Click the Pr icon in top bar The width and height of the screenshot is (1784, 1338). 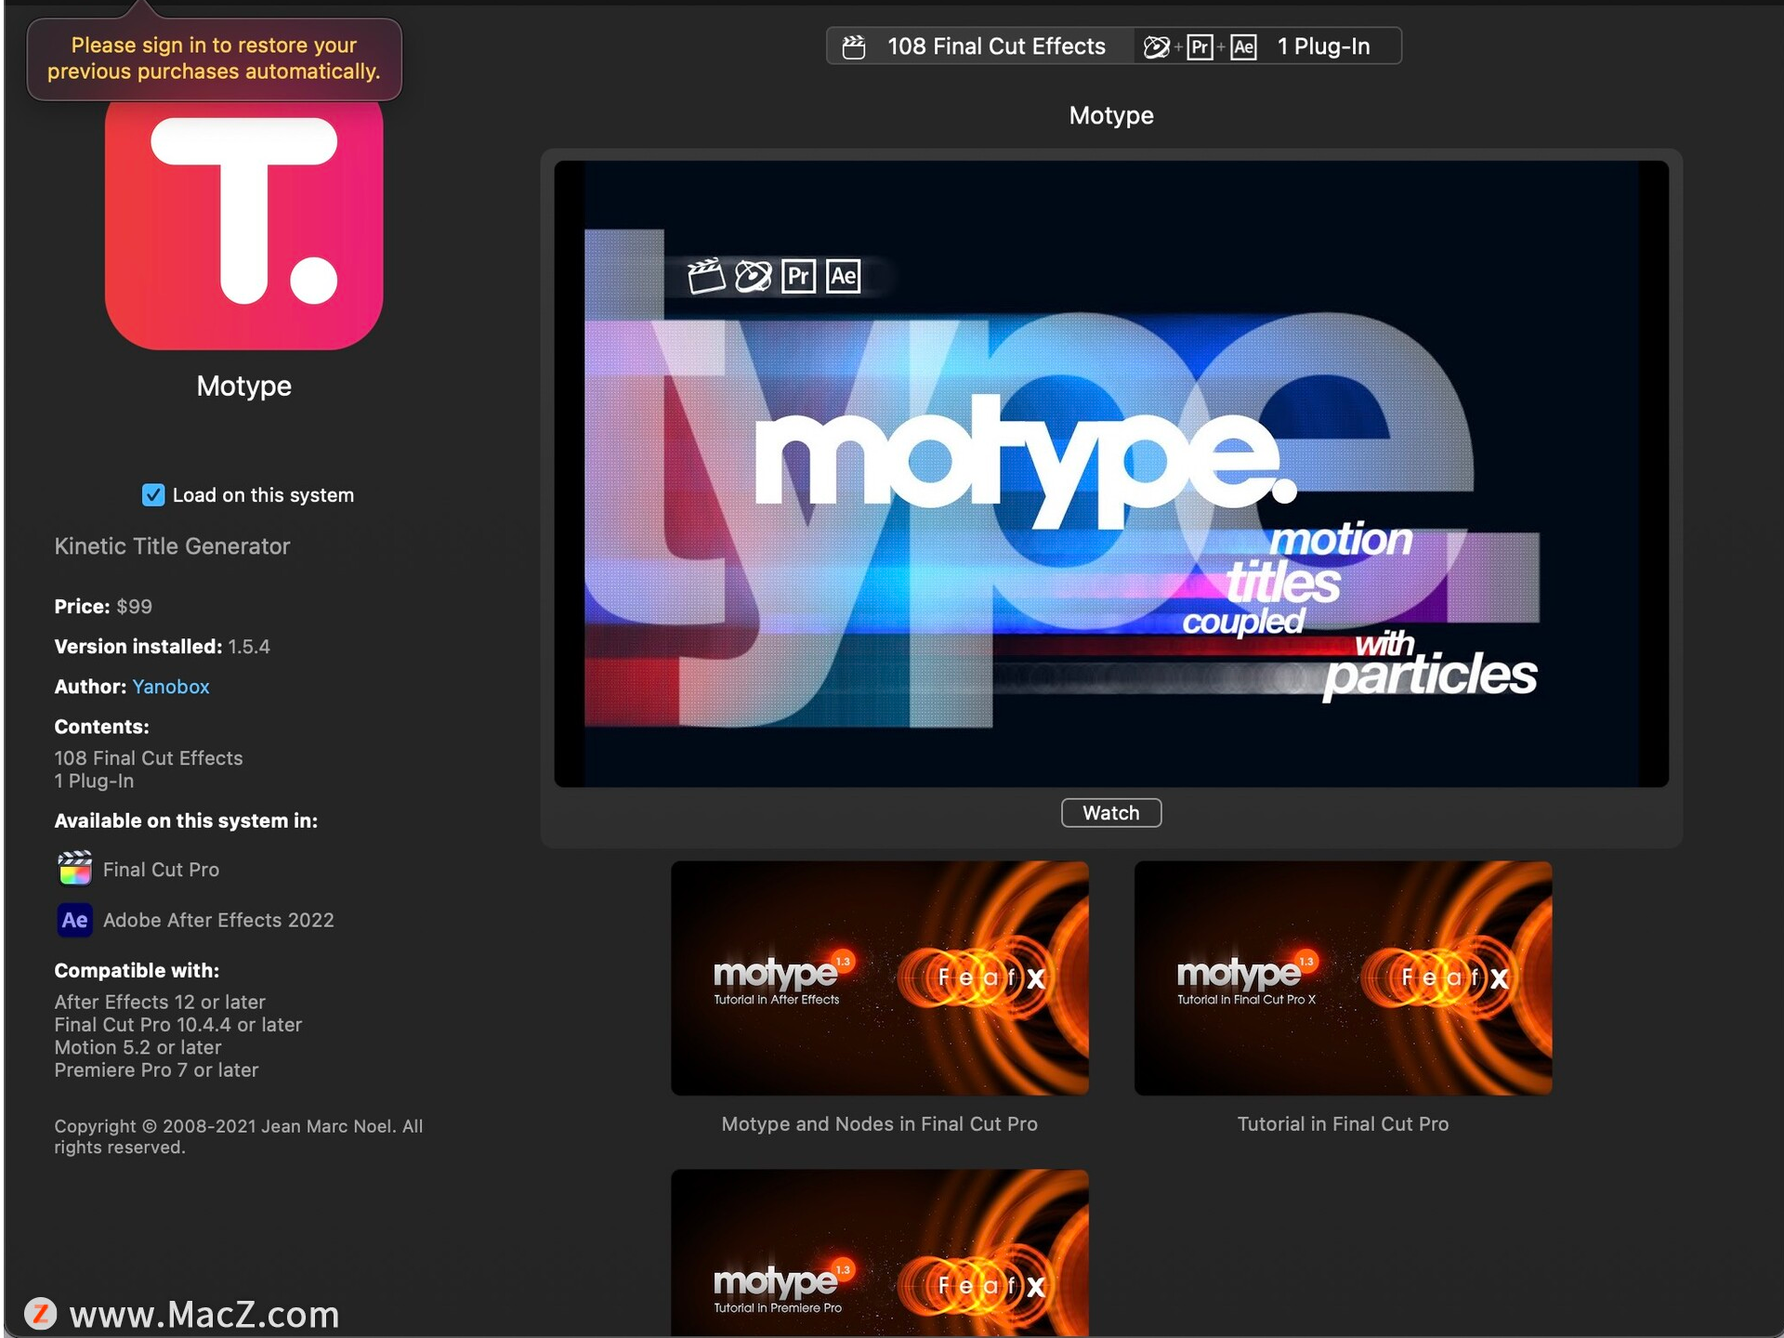(1200, 46)
